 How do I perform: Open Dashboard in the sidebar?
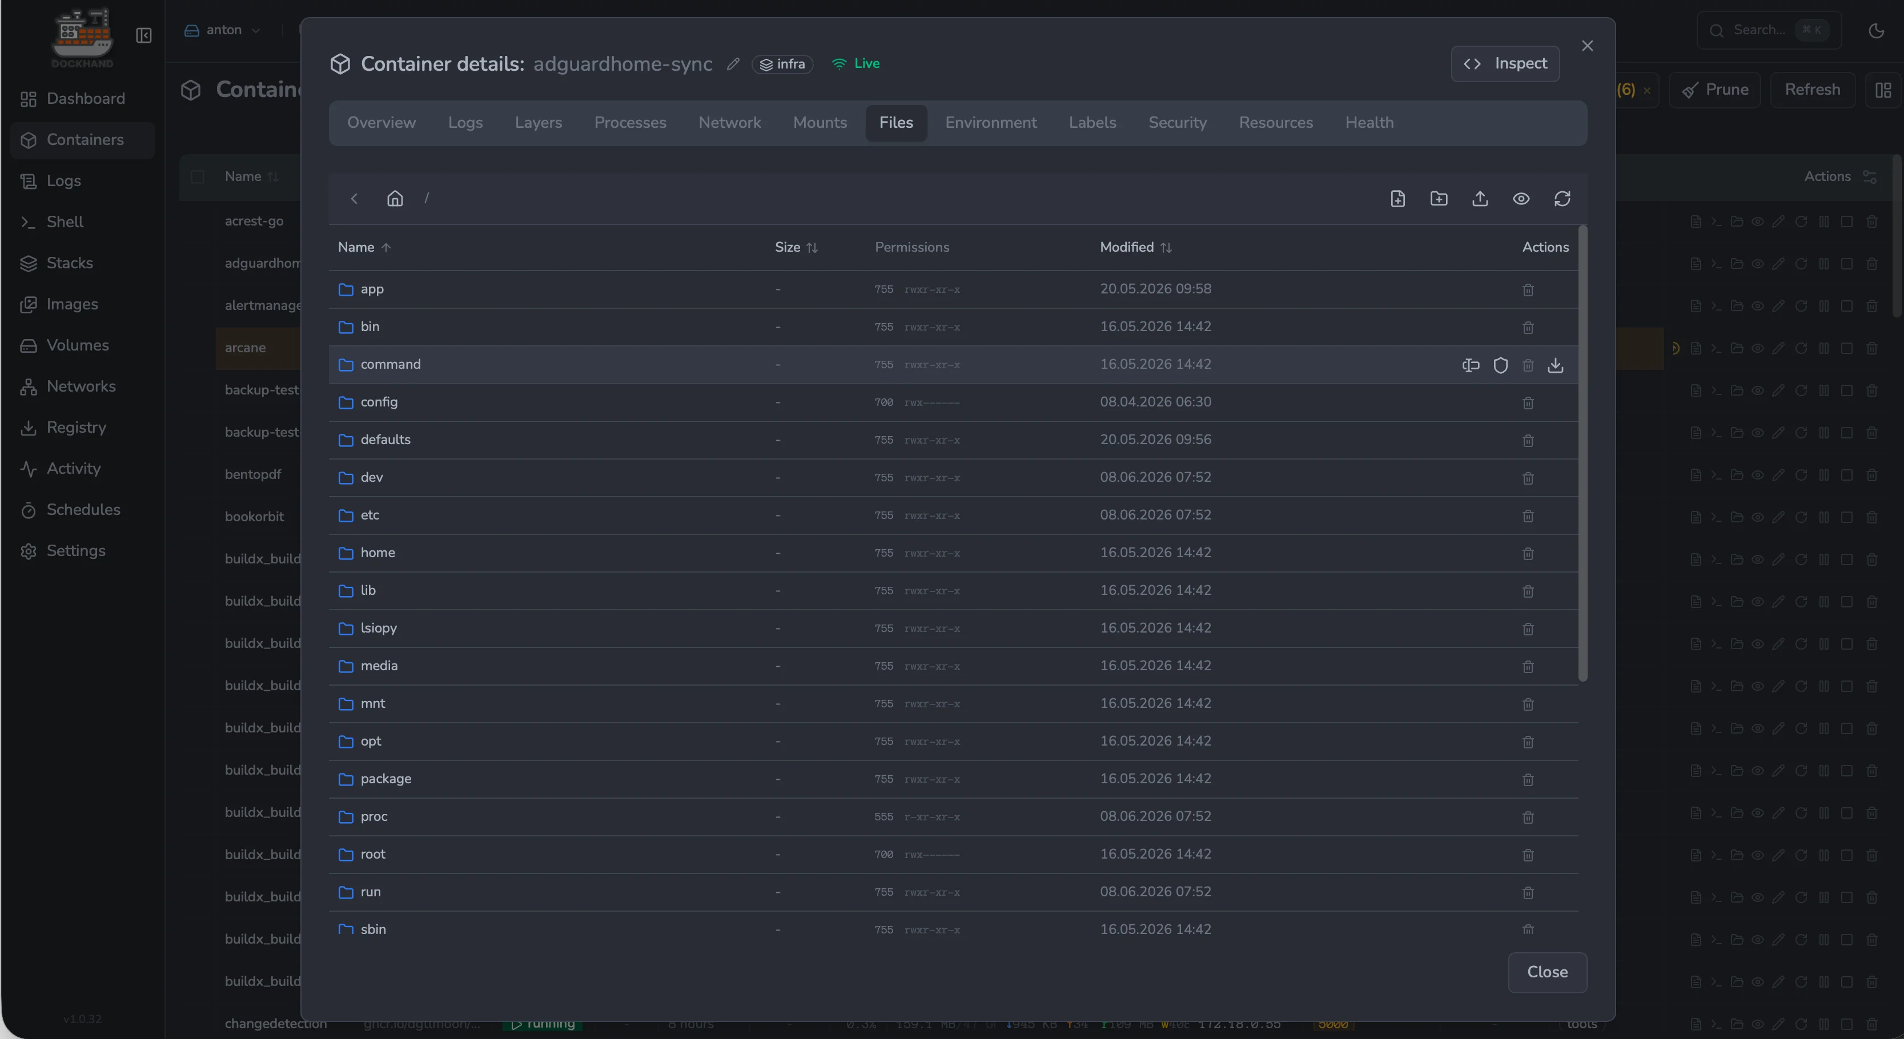[x=83, y=99]
